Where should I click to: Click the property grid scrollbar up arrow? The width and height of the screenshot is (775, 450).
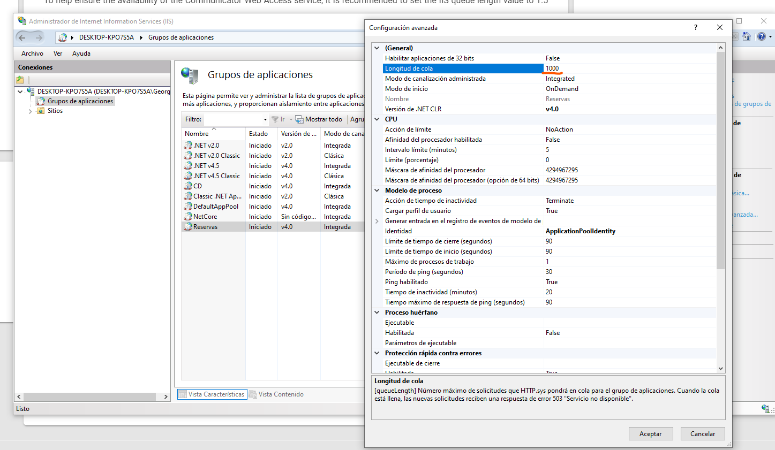point(720,48)
